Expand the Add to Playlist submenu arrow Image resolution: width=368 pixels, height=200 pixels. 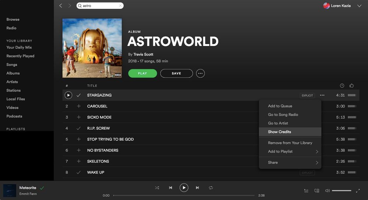pos(317,151)
